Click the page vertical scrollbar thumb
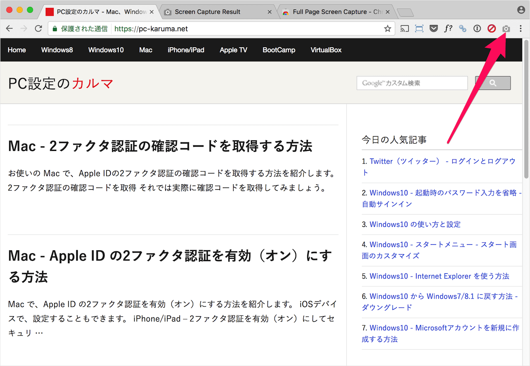Screen dimensions: 530x366 click(x=527, y=110)
